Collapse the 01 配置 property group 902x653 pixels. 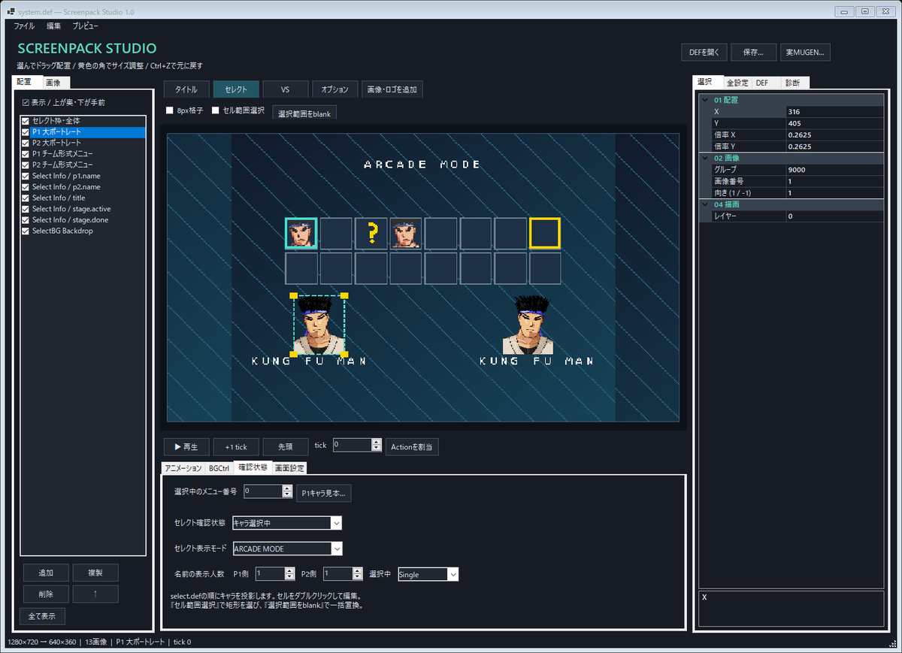point(705,99)
